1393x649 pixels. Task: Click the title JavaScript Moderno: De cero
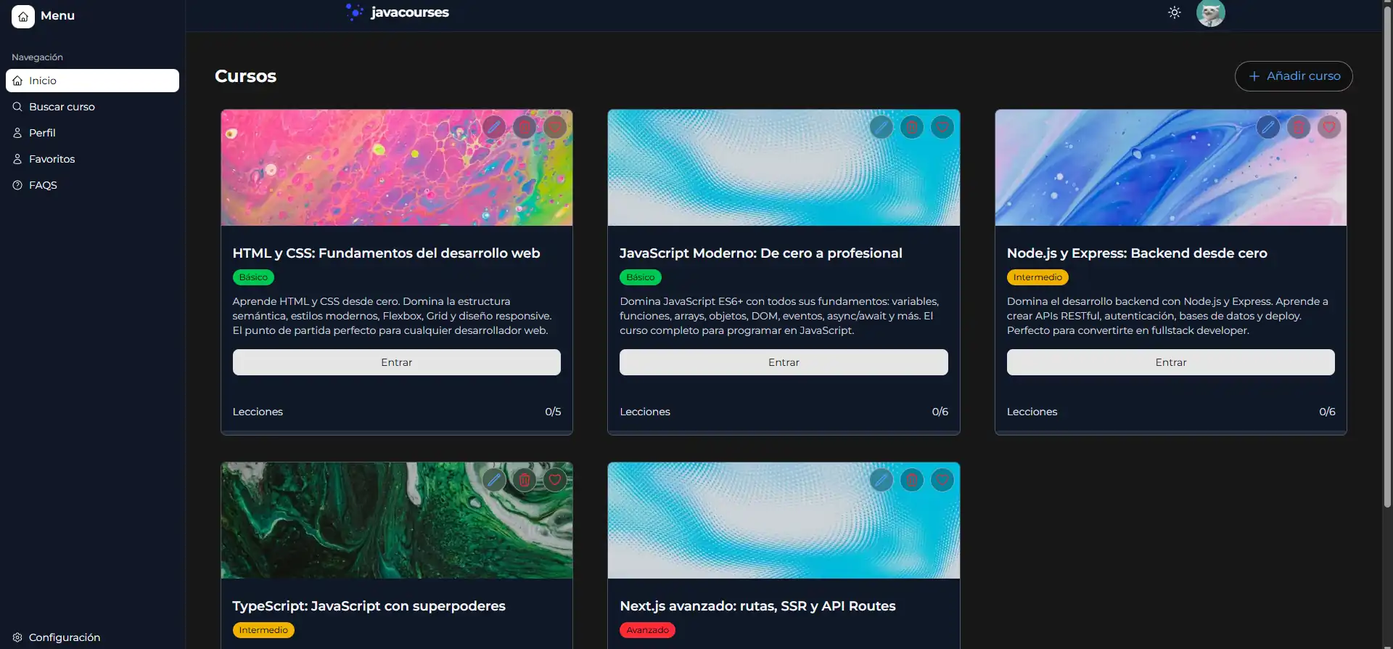(761, 253)
